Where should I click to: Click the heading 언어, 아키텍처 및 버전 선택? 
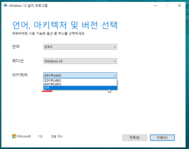65,25
